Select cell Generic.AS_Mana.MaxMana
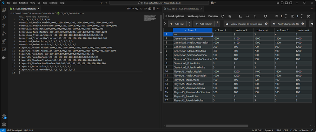316x132 pixels. [192, 51]
